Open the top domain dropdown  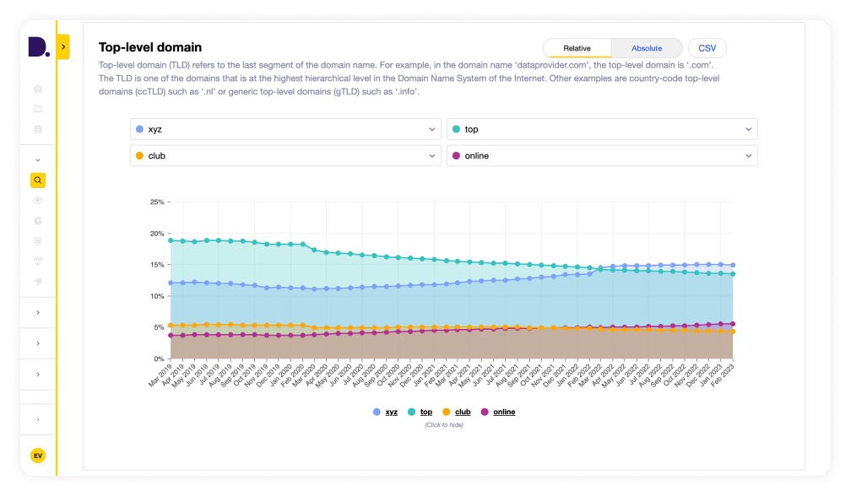[602, 129]
